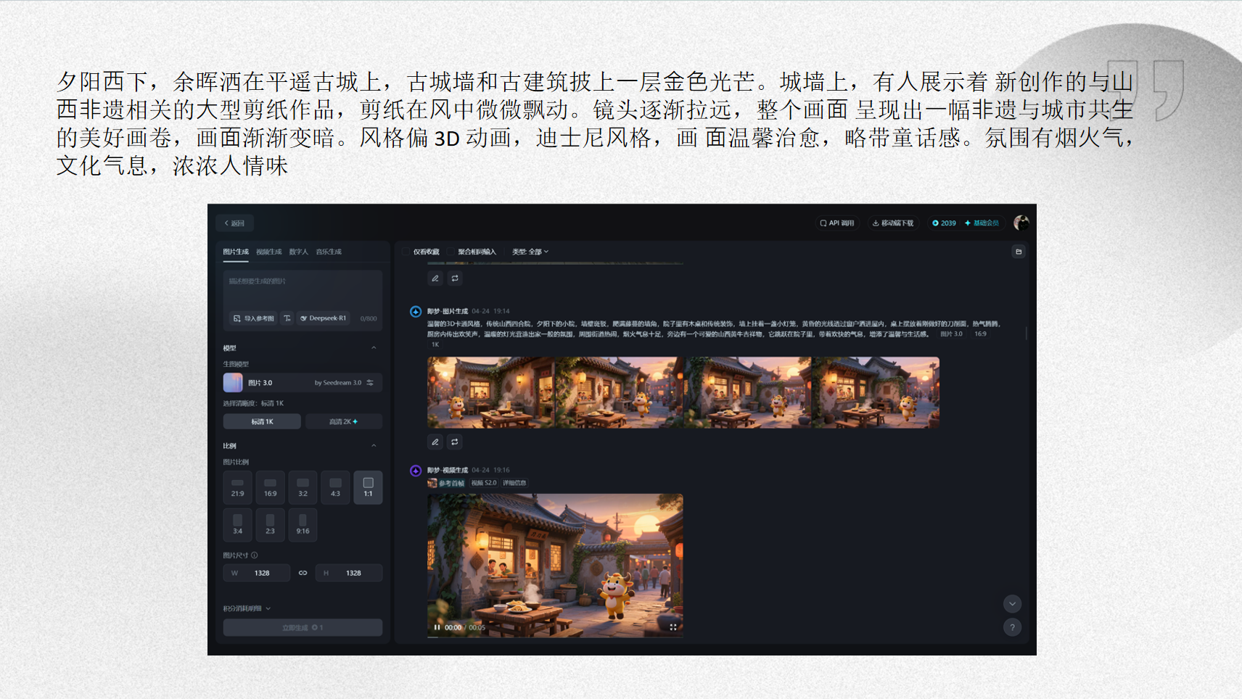Click the video progress bar
This screenshot has height=699, width=1242.
click(x=555, y=637)
